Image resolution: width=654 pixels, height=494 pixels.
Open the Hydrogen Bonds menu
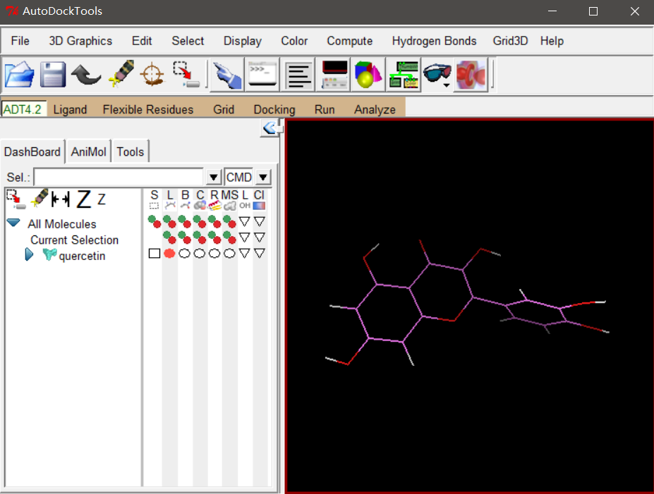click(434, 41)
